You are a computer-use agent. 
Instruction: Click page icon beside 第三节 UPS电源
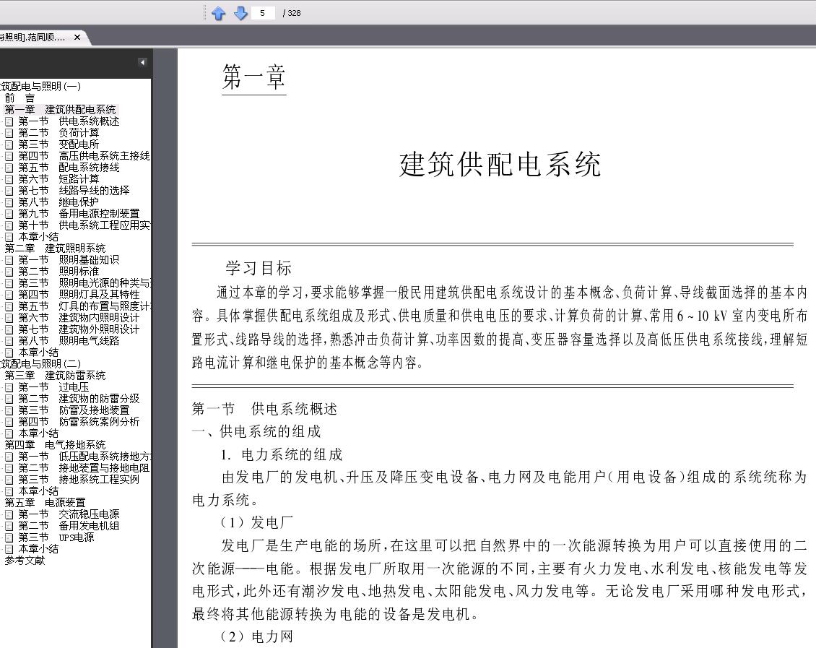pyautogui.click(x=9, y=537)
